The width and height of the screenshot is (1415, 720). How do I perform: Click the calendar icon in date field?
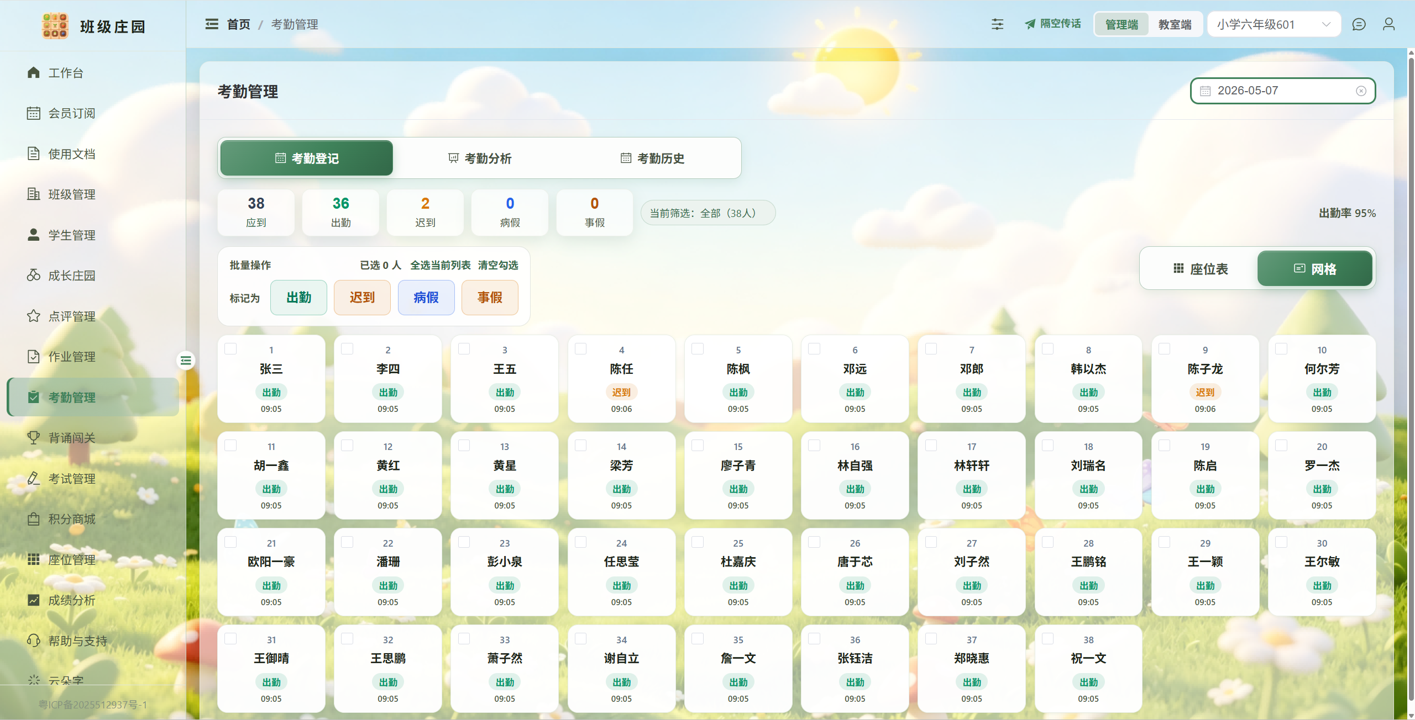(x=1206, y=91)
